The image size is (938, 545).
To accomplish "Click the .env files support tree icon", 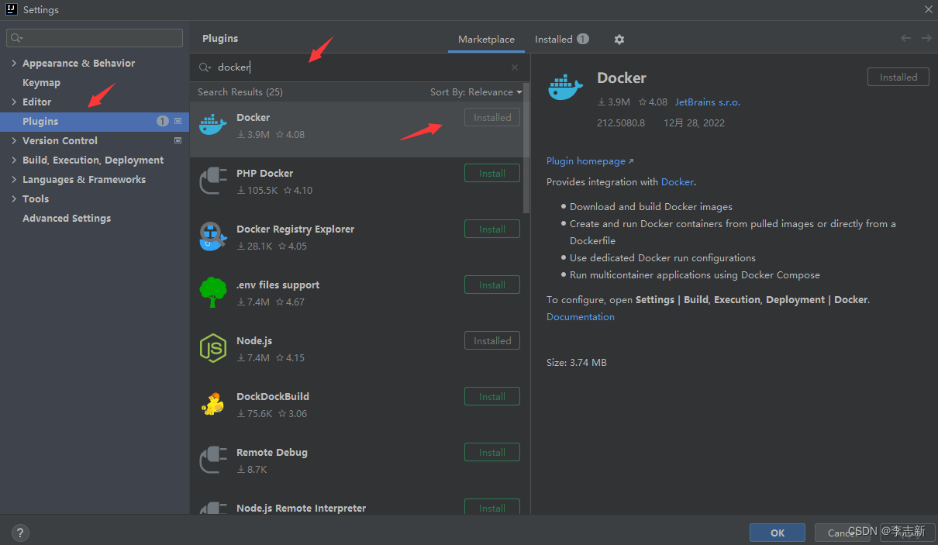I will [213, 292].
